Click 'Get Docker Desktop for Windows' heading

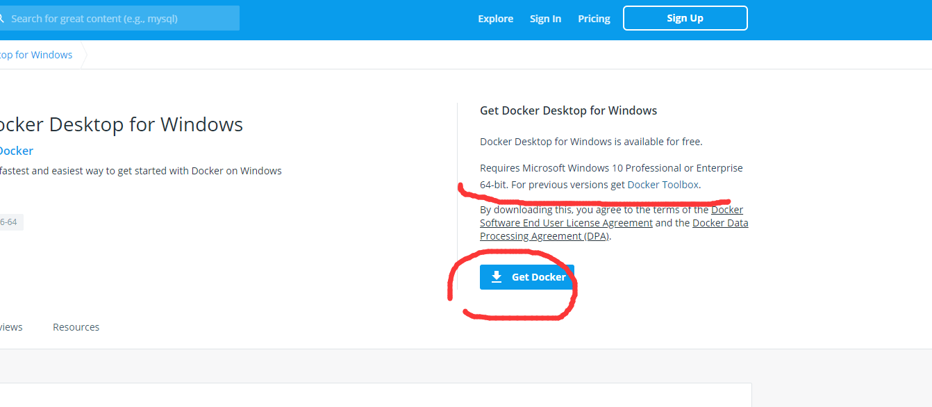coord(568,110)
